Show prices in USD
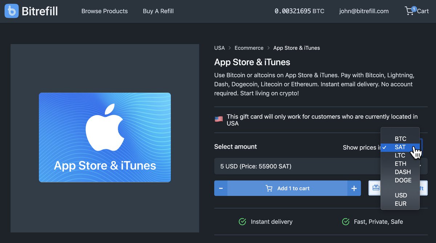This screenshot has width=436, height=243. [400, 195]
